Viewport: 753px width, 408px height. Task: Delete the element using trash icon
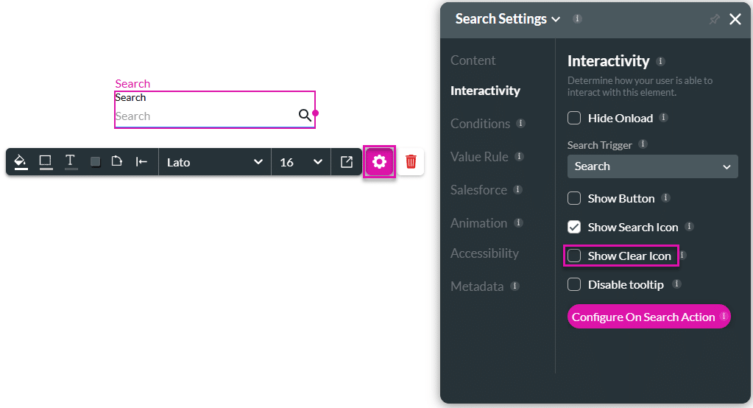(x=411, y=162)
